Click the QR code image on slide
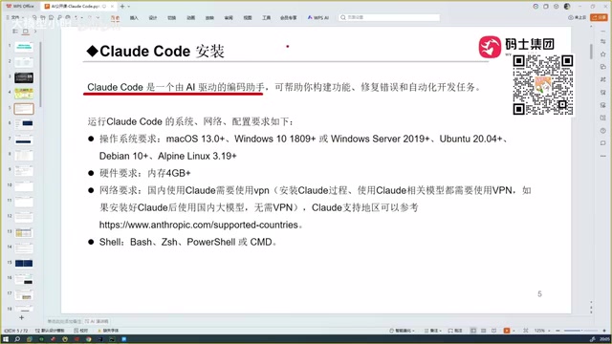Image resolution: width=612 pixels, height=344 pixels. (x=543, y=85)
